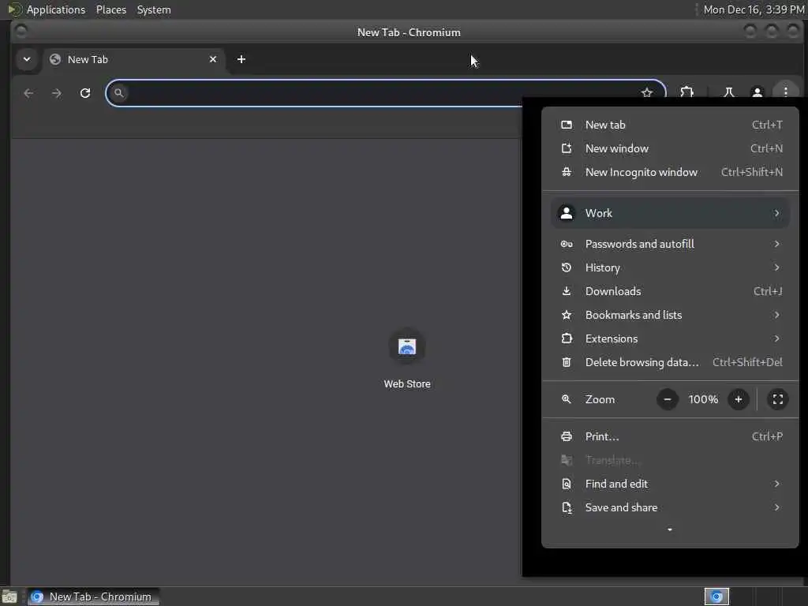Expand the Extensions submenu arrow
Image resolution: width=808 pixels, height=606 pixels.
(x=776, y=339)
